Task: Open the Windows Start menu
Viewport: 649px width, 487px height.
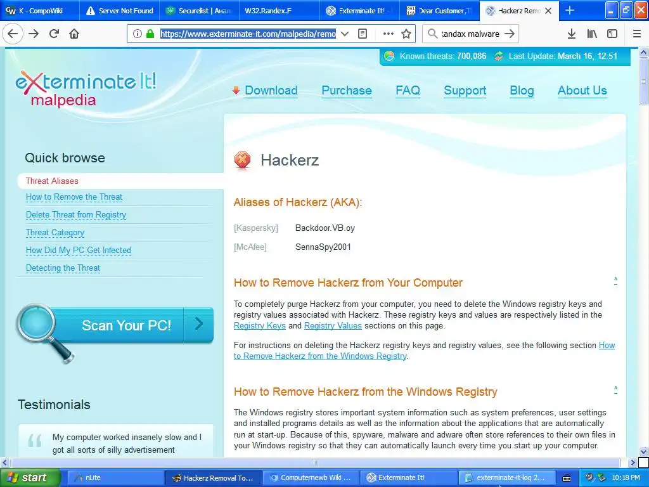Action: tap(30, 477)
